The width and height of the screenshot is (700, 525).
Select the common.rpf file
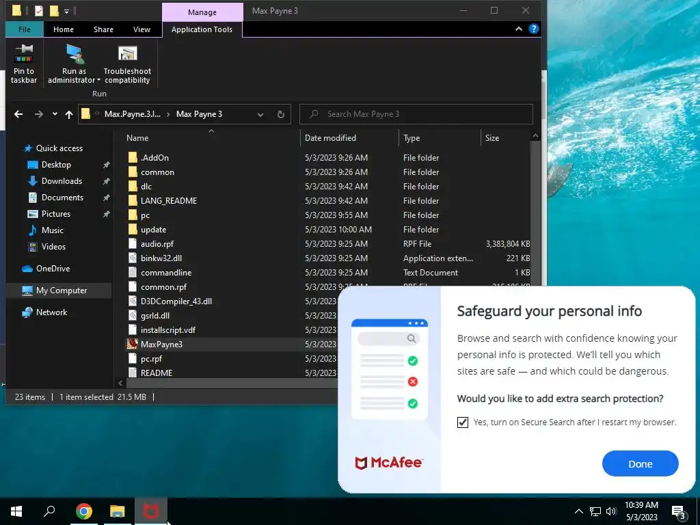(163, 286)
